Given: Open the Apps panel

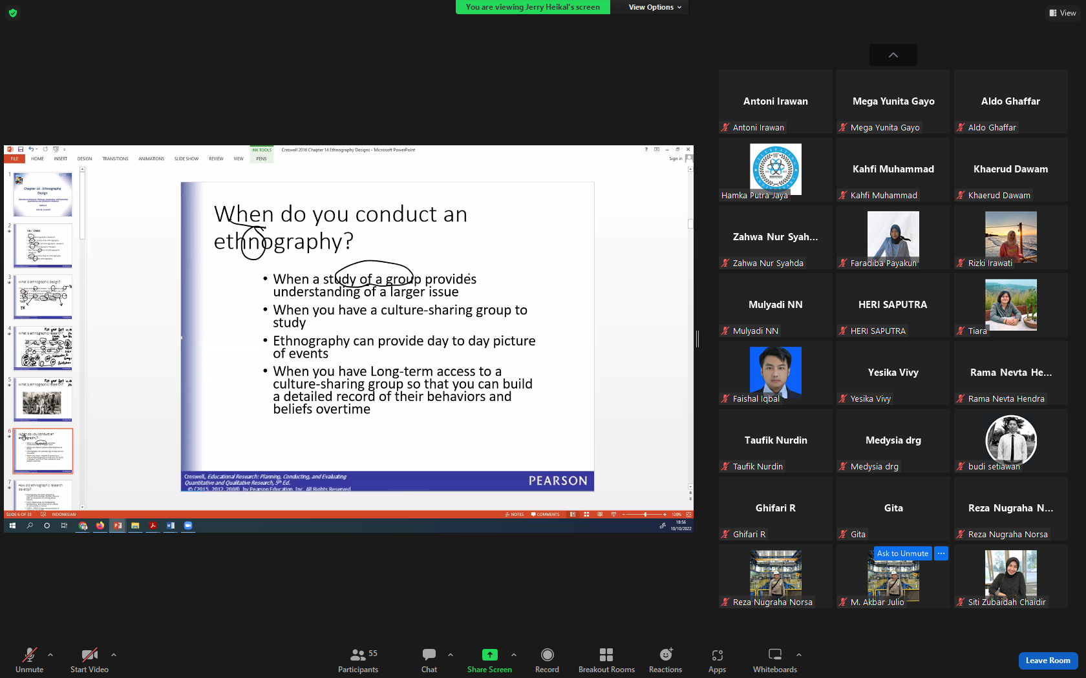Looking at the screenshot, I should point(717,660).
